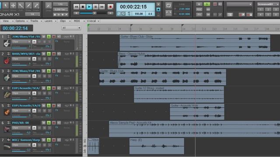Select screenset number 2
The width and height of the screenshot is (280, 157).
268,10
